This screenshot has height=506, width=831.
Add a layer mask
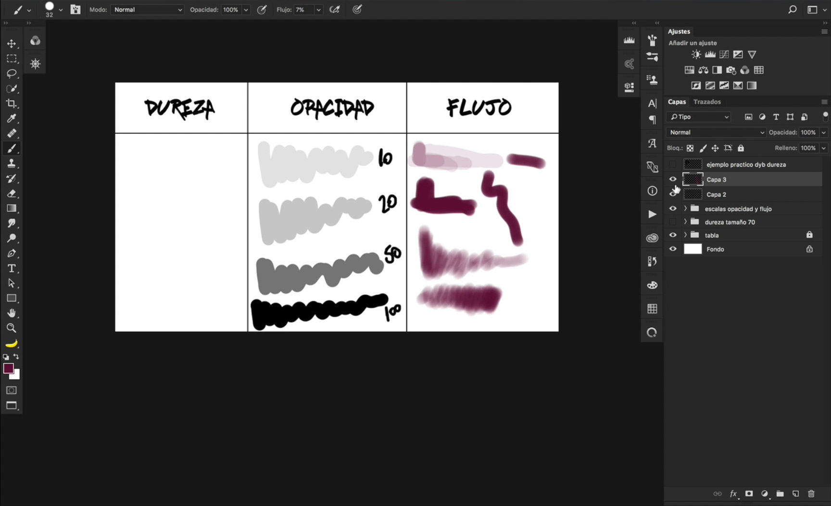coord(749,494)
